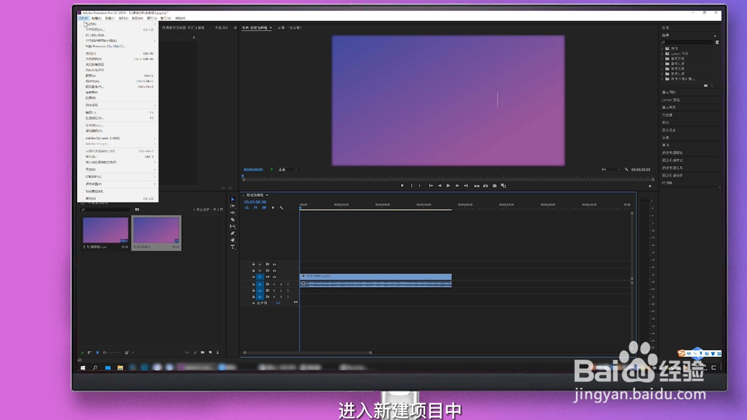Screen dimensions: 747x420
Task: Open the zoom fit dropdown in Program monitor
Action: coord(288,169)
